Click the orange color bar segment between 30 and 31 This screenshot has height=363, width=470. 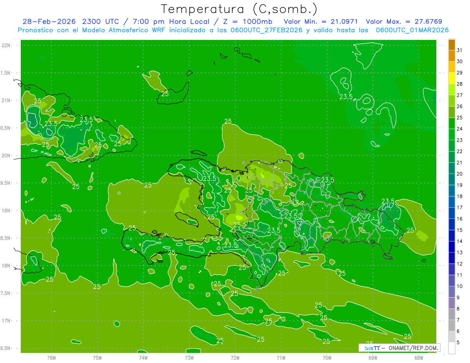452,56
